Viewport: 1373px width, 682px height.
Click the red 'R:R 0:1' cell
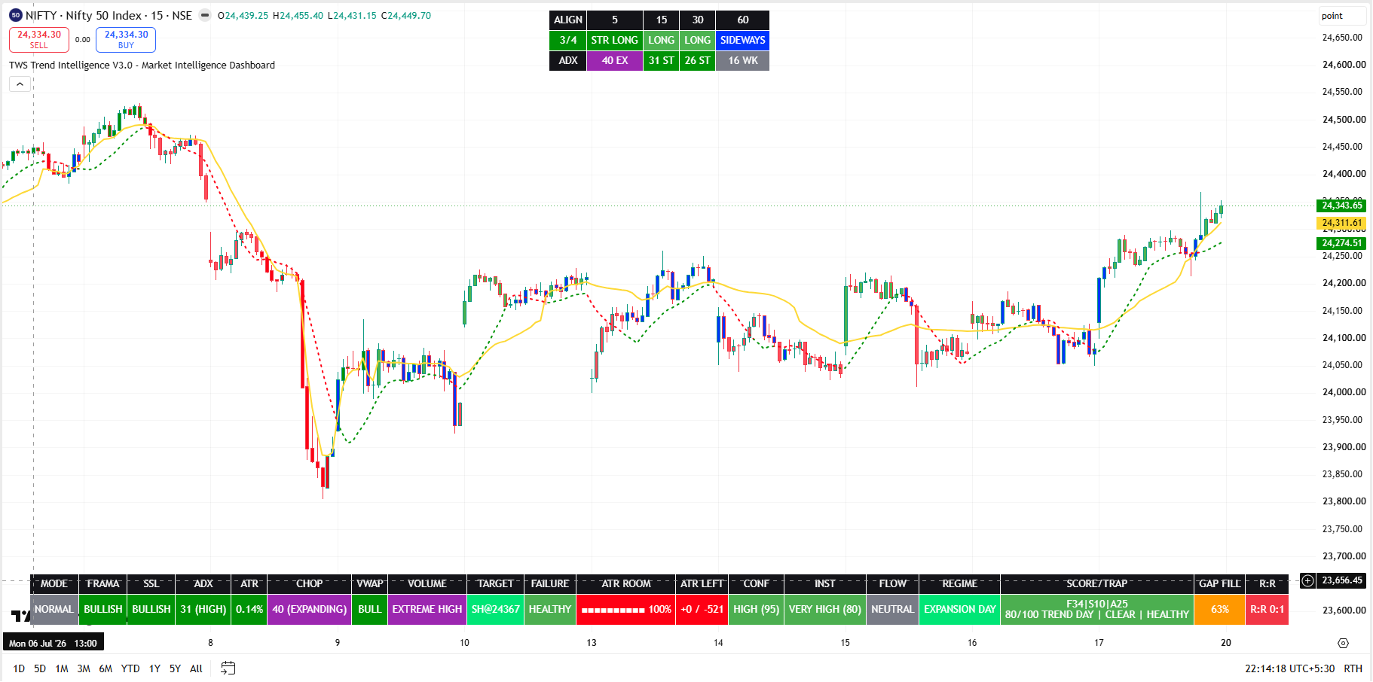coord(1268,609)
